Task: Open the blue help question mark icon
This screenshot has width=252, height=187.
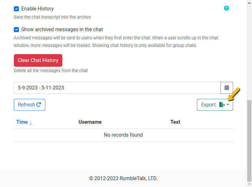Action: 226,8
